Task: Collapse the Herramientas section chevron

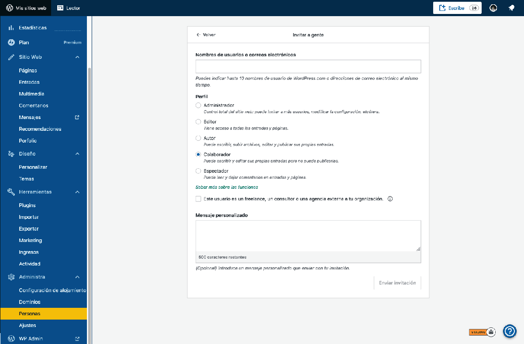Action: point(77,192)
